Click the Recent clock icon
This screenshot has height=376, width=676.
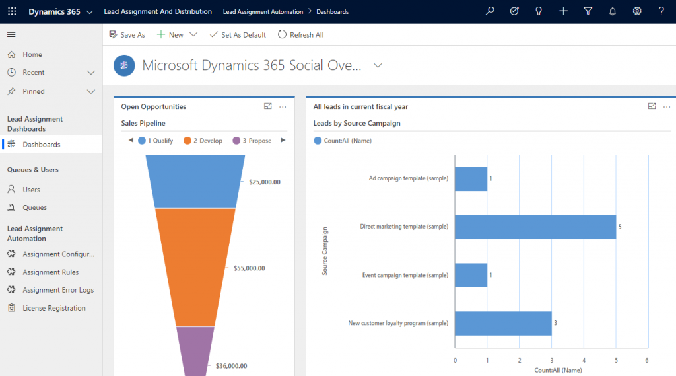[x=12, y=73]
